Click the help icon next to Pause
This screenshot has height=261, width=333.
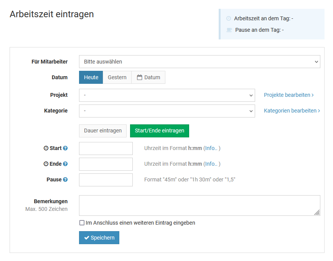(65, 180)
